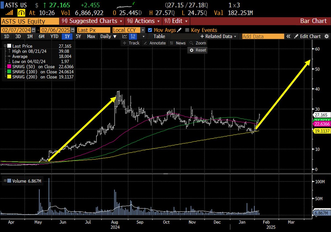Open the Actions dropdown menu

tap(144, 21)
